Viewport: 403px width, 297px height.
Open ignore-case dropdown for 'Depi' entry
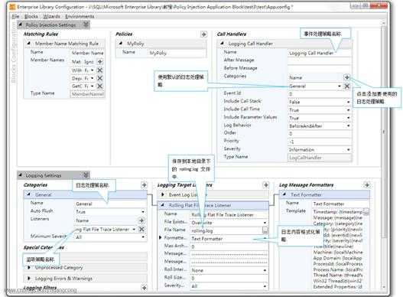coord(93,78)
